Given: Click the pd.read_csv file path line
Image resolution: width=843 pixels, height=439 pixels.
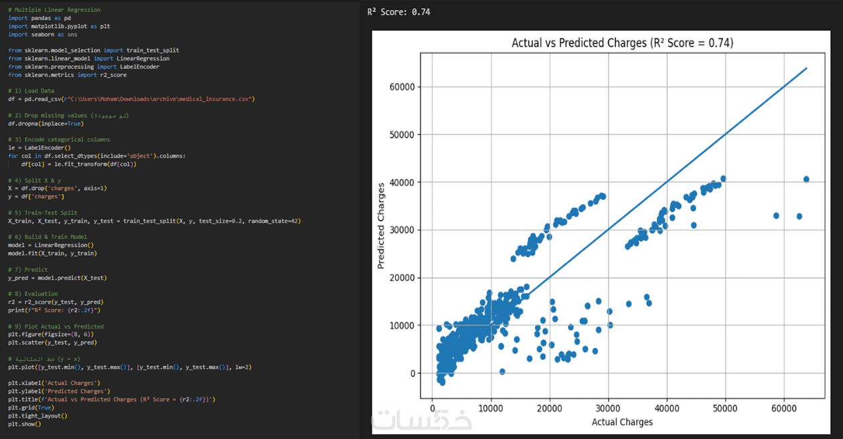Looking at the screenshot, I should (x=131, y=99).
